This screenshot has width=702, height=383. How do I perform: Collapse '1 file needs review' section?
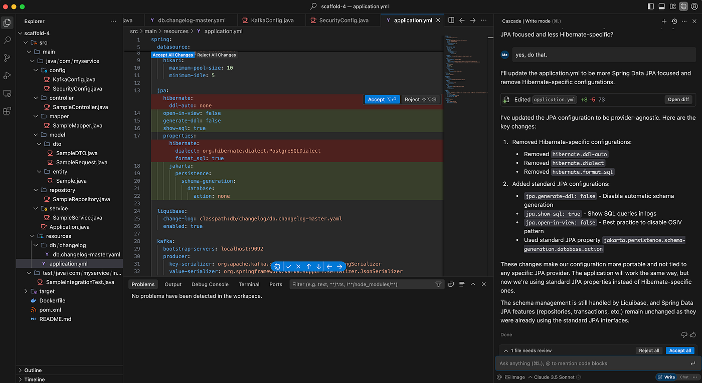pyautogui.click(x=505, y=350)
